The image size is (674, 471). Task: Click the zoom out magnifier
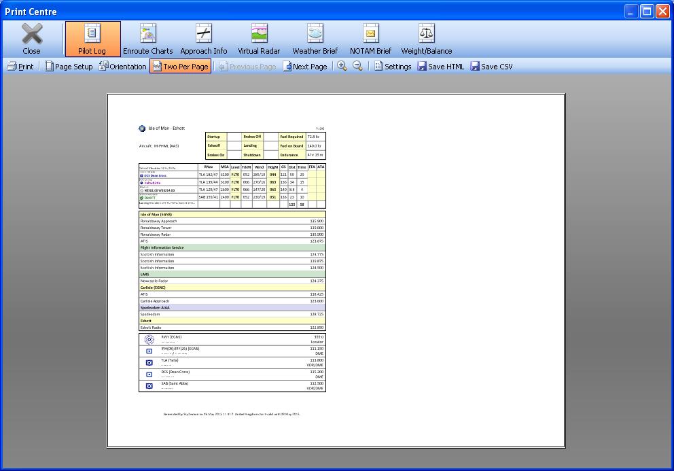click(357, 66)
